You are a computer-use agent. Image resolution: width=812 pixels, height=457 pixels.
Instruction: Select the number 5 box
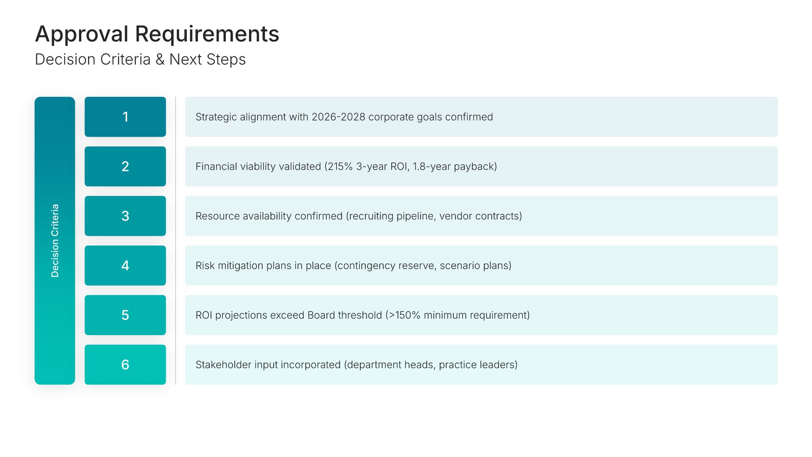[x=125, y=315]
